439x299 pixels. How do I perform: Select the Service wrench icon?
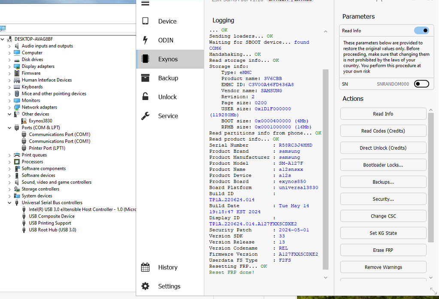pyautogui.click(x=145, y=116)
